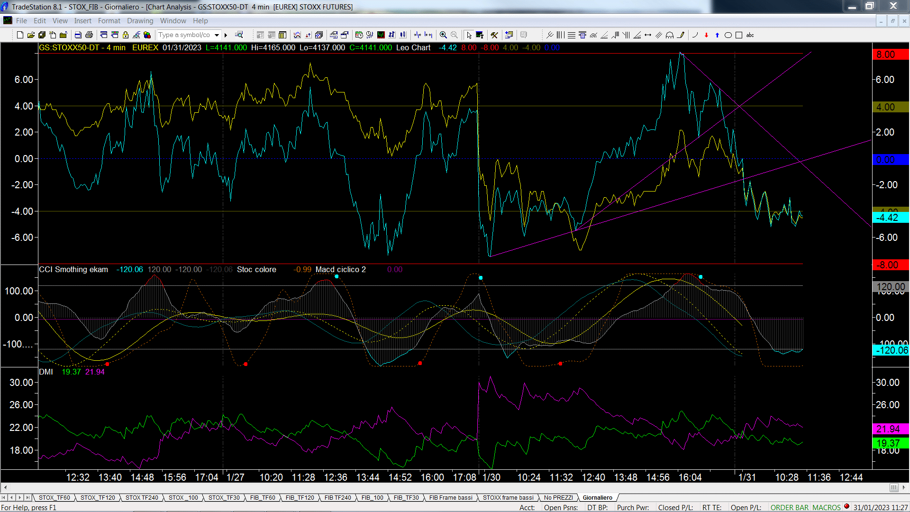Switch to the STOX_TF30 tab
Image resolution: width=910 pixels, height=512 pixels.
click(x=224, y=498)
